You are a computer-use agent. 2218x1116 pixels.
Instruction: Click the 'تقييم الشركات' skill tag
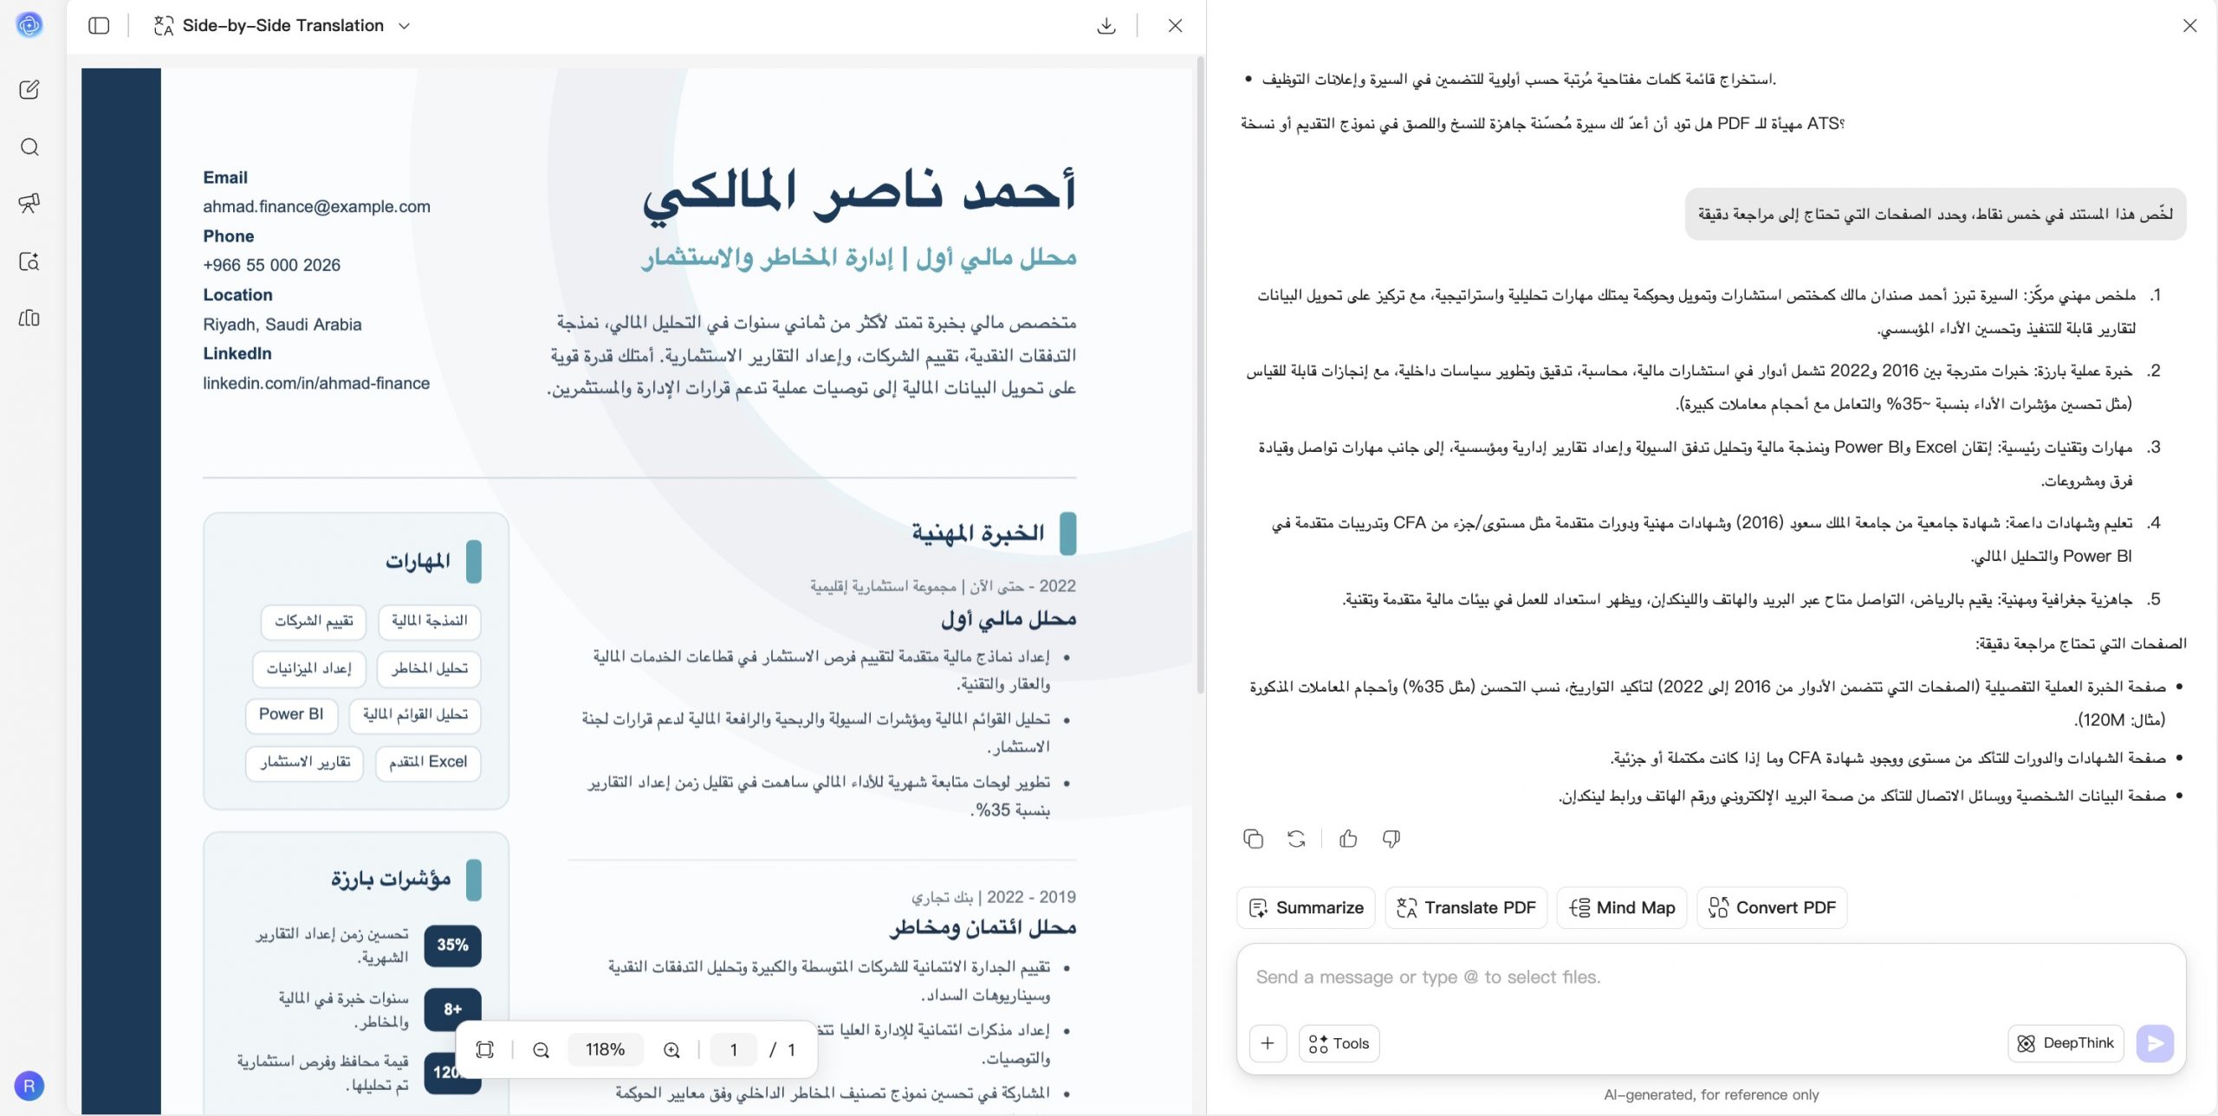point(314,621)
